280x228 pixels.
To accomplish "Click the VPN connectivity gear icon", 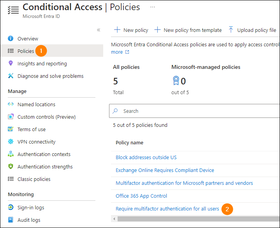I will 11,142.
